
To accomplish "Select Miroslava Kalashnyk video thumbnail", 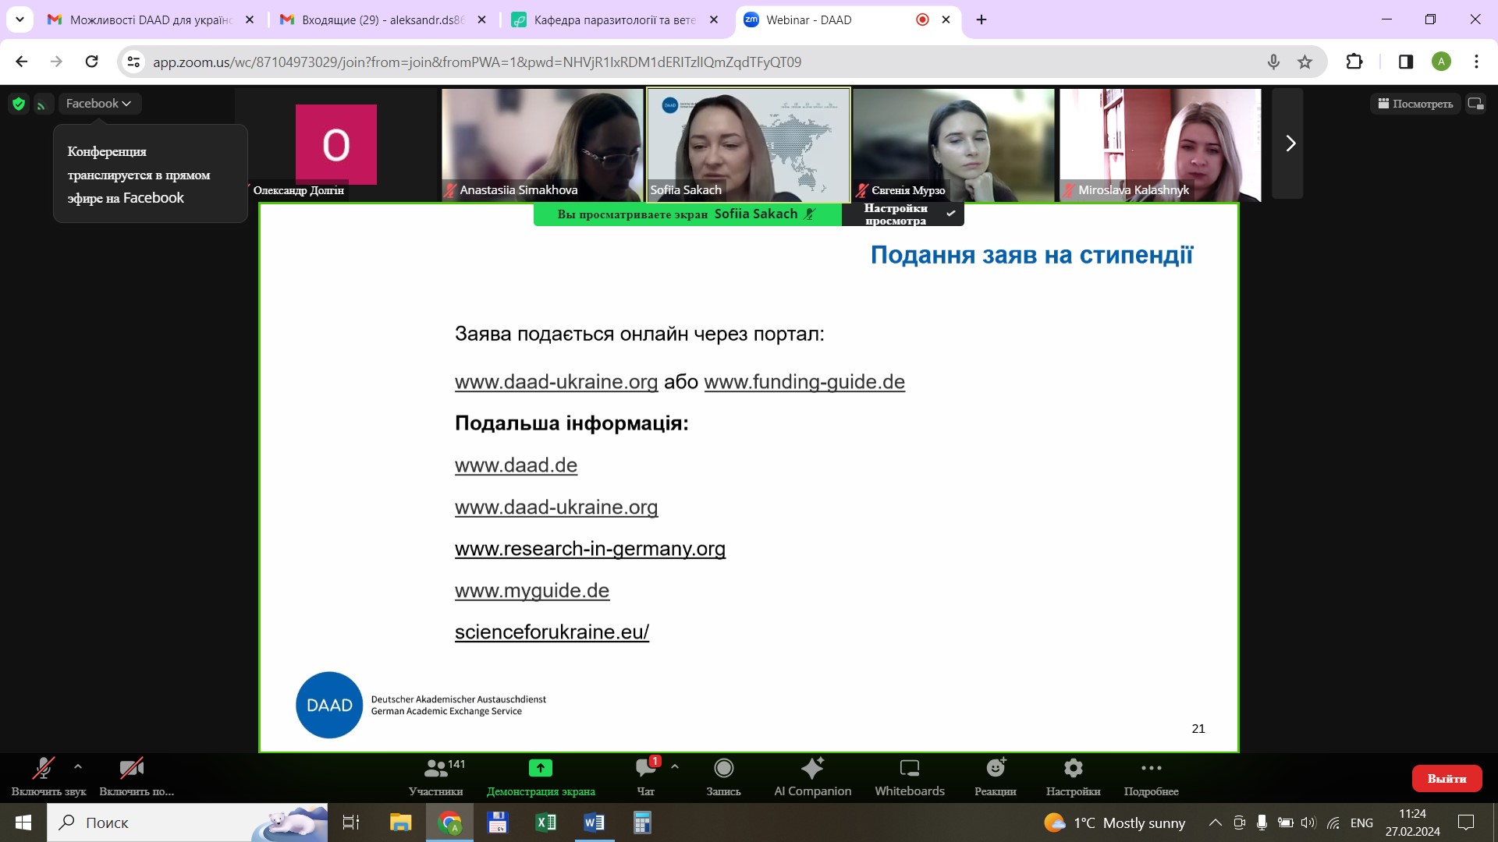I will (1160, 144).
